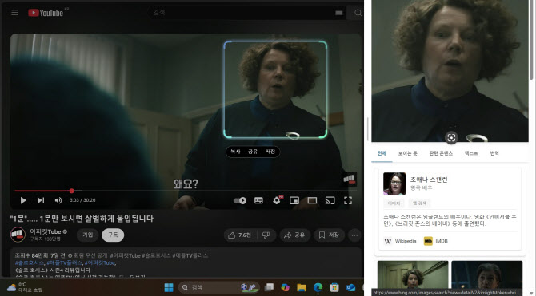Screen dimensions: 536x296
Task: Toggle subtitles with the captions icon
Action: pos(258,200)
